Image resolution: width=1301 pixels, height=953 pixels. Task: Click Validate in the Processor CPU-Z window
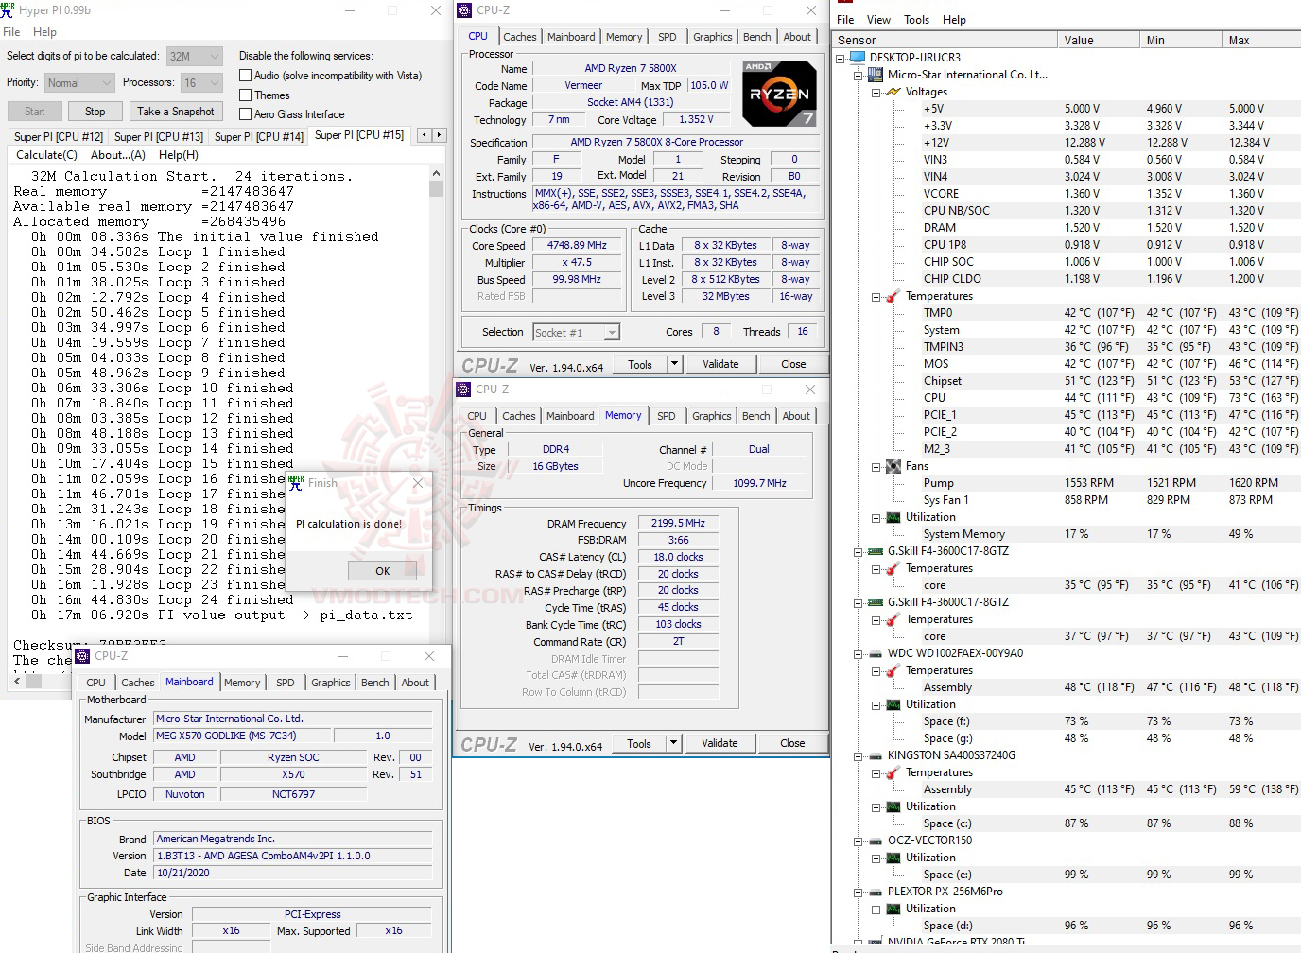coord(720,364)
